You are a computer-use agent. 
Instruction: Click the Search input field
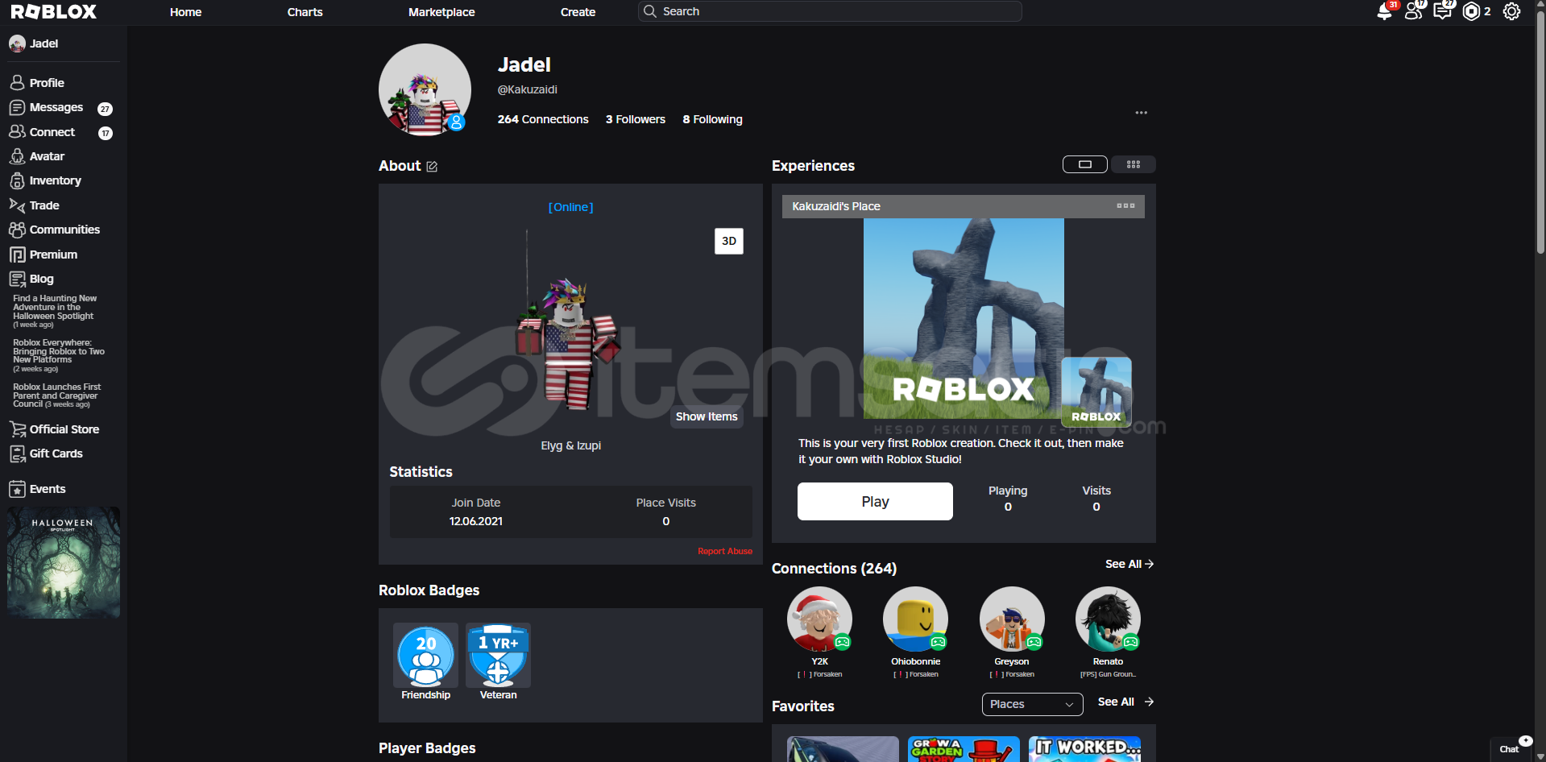tap(830, 11)
